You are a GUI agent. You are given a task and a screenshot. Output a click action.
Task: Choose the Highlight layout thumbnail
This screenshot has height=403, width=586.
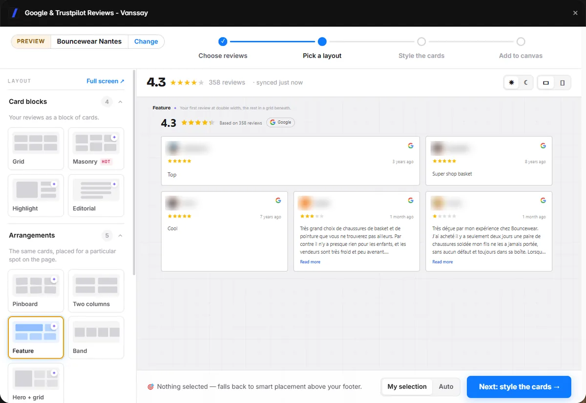[x=36, y=195]
